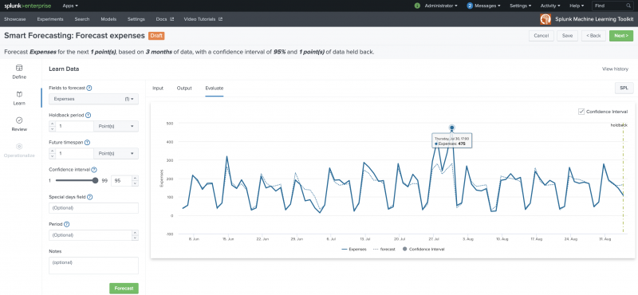Click the blue messages count badge
Viewport: 638px width, 295px height.
click(x=470, y=6)
